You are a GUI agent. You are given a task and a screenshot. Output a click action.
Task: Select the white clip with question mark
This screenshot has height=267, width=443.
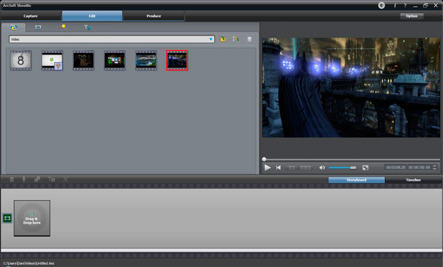[x=52, y=61]
